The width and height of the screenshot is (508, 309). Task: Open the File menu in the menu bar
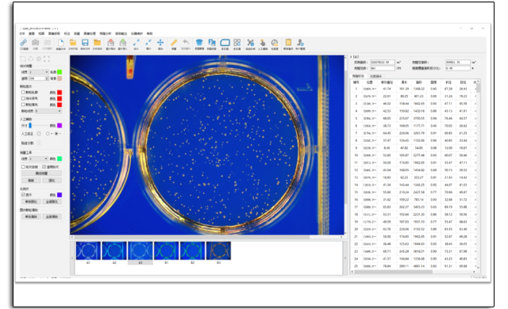22,33
